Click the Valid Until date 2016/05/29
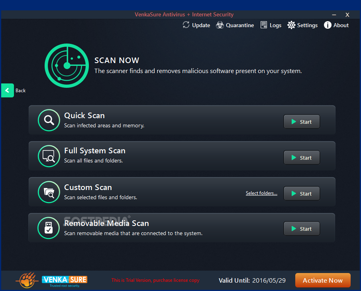361x291 pixels. point(269,281)
